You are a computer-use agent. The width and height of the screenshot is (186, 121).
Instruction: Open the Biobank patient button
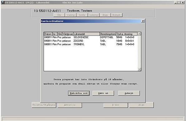click(x=117, y=15)
